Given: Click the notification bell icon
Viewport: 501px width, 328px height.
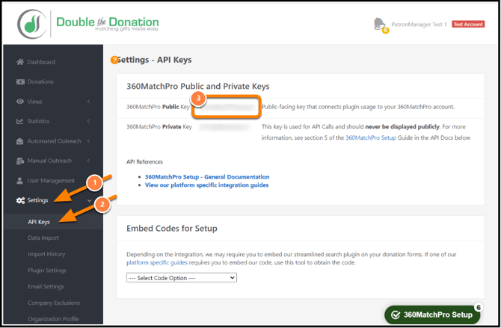Looking at the screenshot, I should pyautogui.click(x=381, y=24).
